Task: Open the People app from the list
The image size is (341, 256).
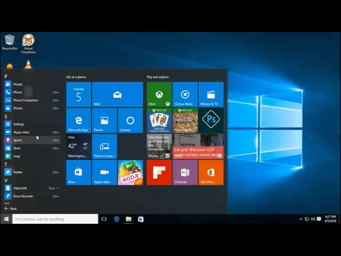Action: coord(32,84)
